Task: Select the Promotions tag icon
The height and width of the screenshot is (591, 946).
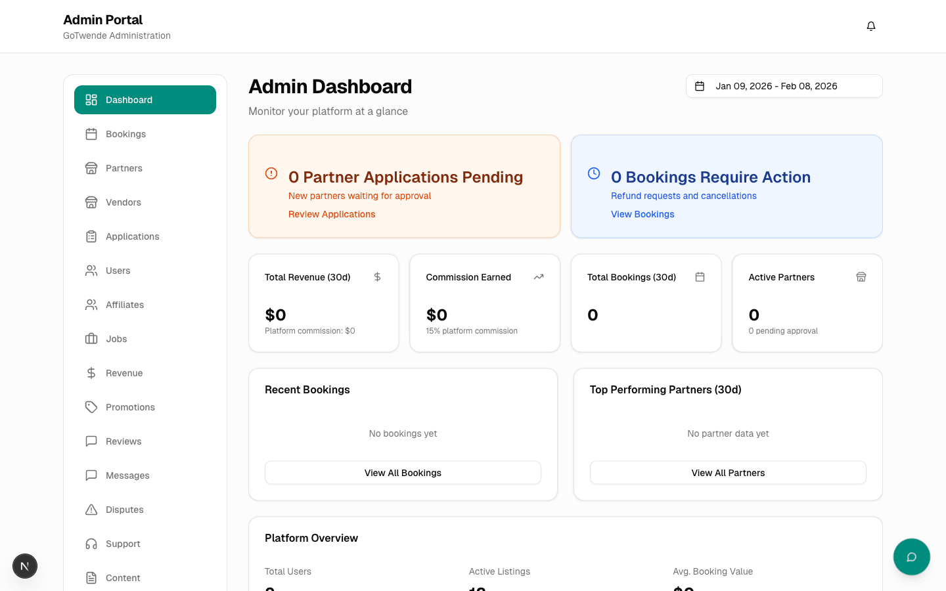Action: (91, 407)
